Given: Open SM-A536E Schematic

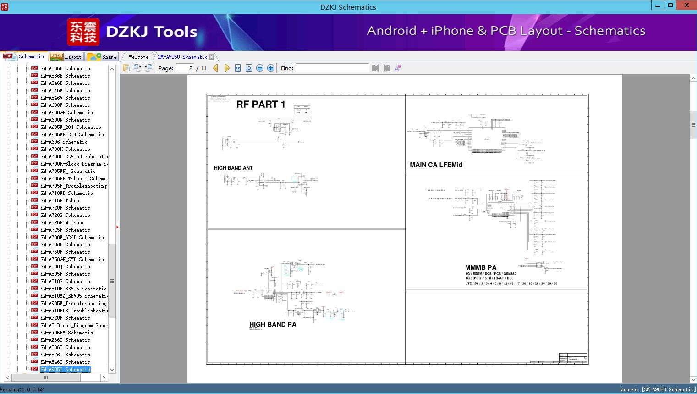Looking at the screenshot, I should pyautogui.click(x=65, y=76).
